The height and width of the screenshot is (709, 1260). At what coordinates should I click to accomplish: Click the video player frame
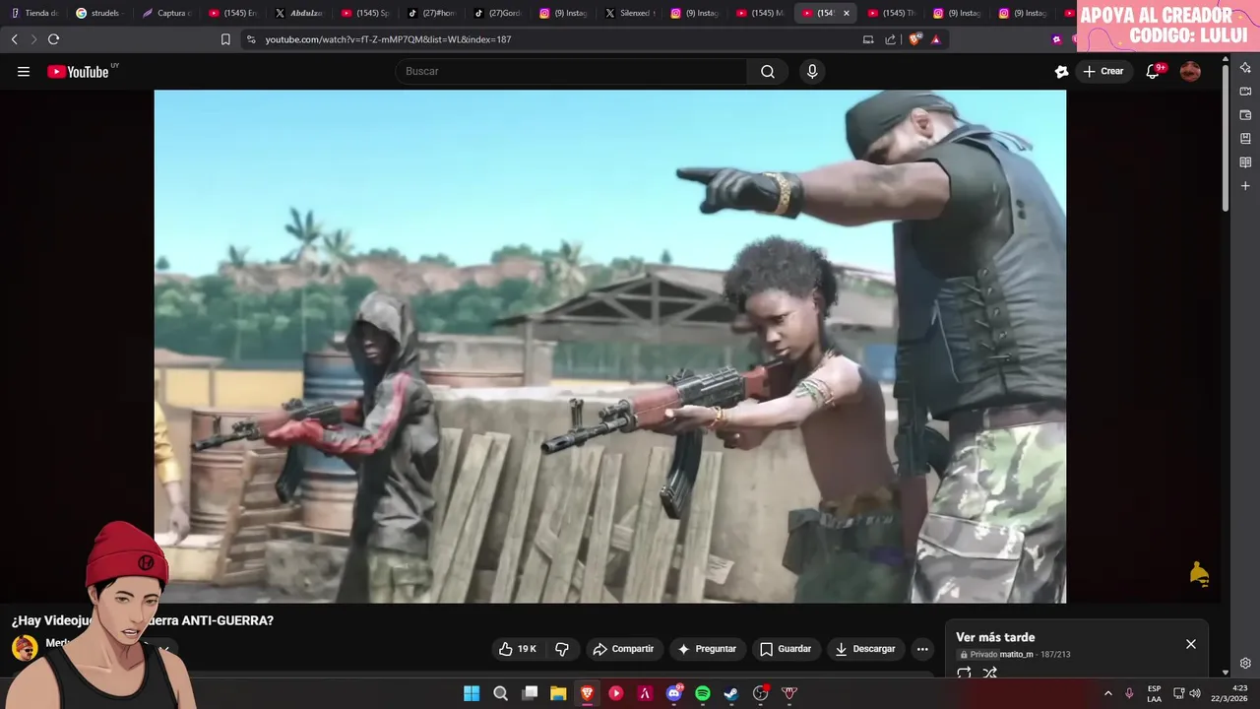point(609,346)
